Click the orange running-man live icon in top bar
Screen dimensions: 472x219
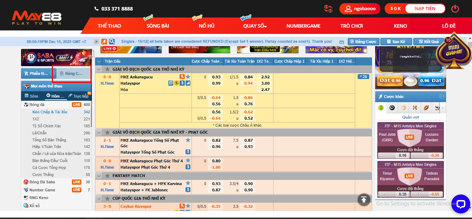pyautogui.click(x=104, y=42)
